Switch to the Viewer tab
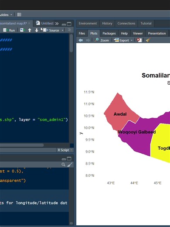The height and width of the screenshot is (227, 170). click(x=138, y=34)
